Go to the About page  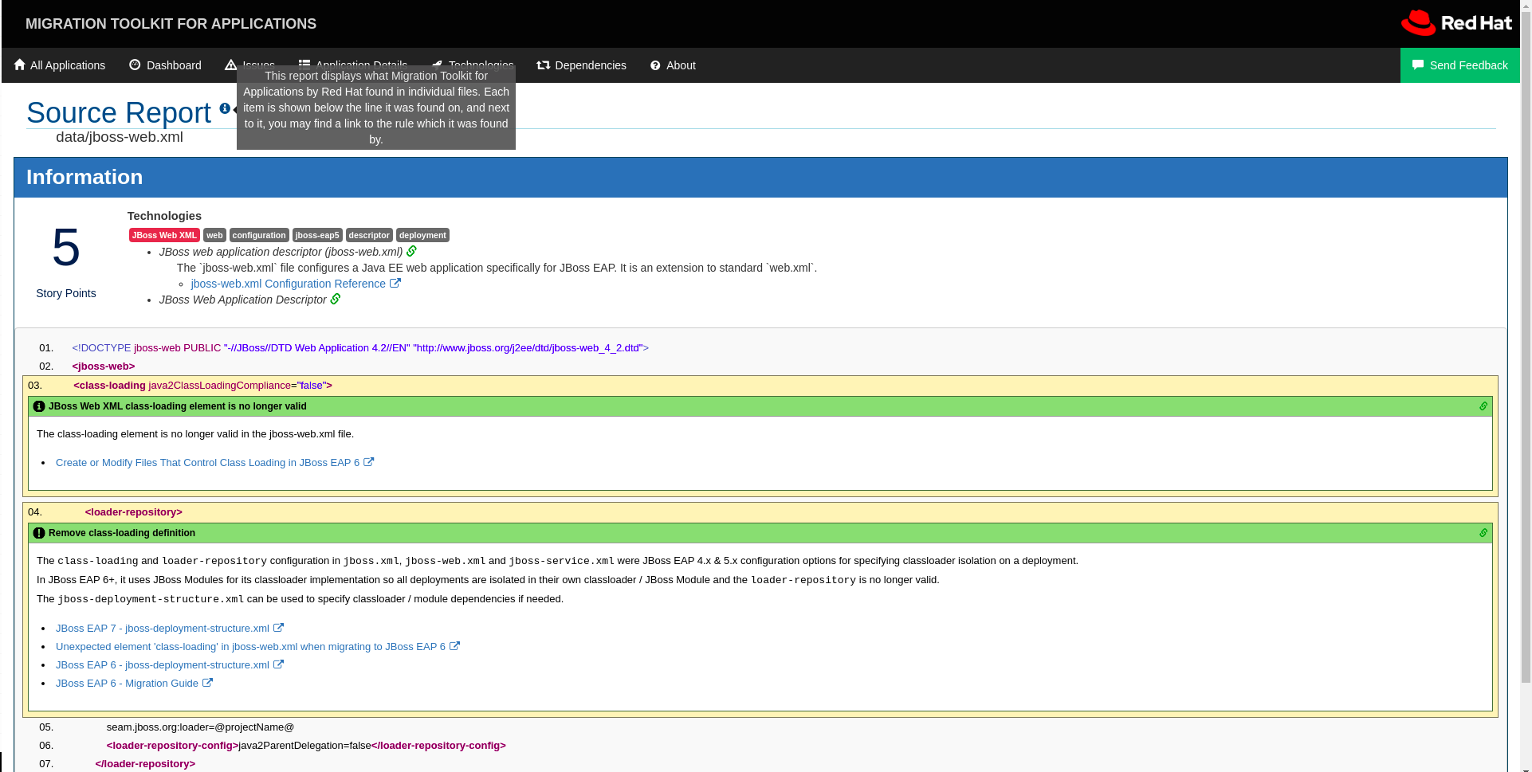pos(673,65)
